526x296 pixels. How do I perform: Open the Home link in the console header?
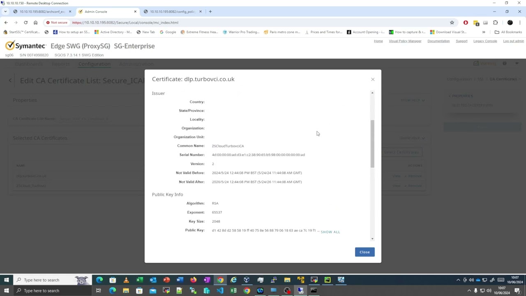click(x=378, y=41)
